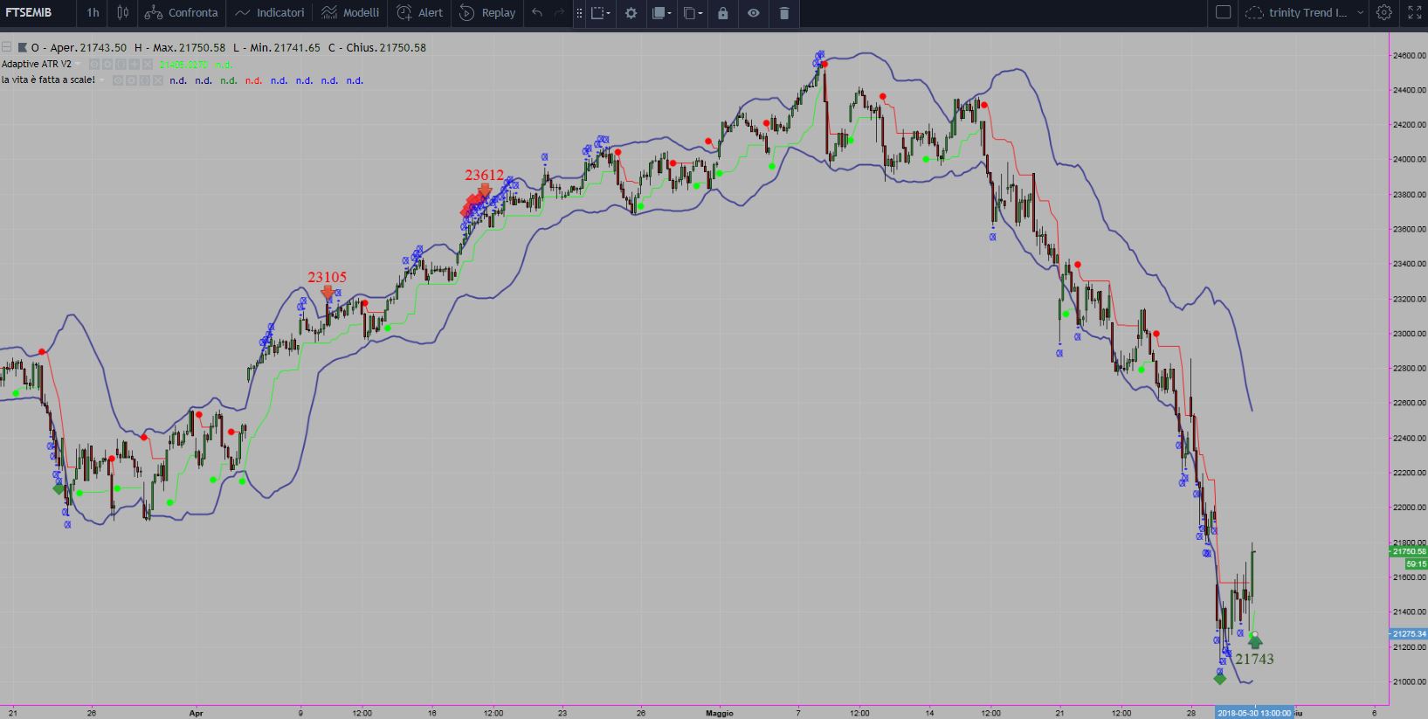Click the 23000.00 price scale level
Screen dimensions: 1428x719
pos(1408,334)
